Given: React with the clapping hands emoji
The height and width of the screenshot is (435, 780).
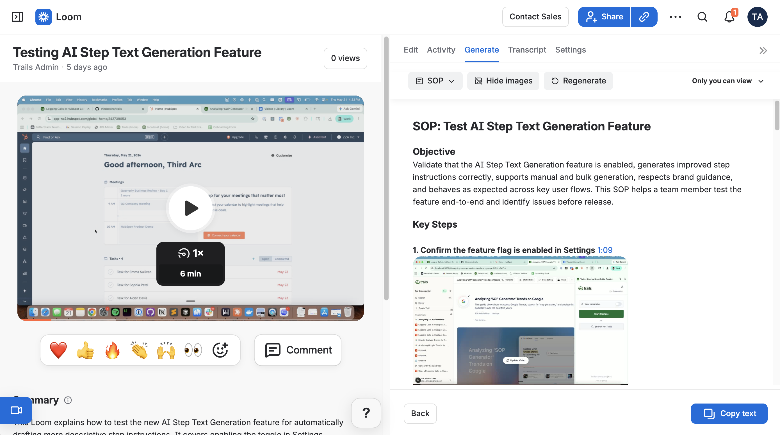Looking at the screenshot, I should pos(139,350).
